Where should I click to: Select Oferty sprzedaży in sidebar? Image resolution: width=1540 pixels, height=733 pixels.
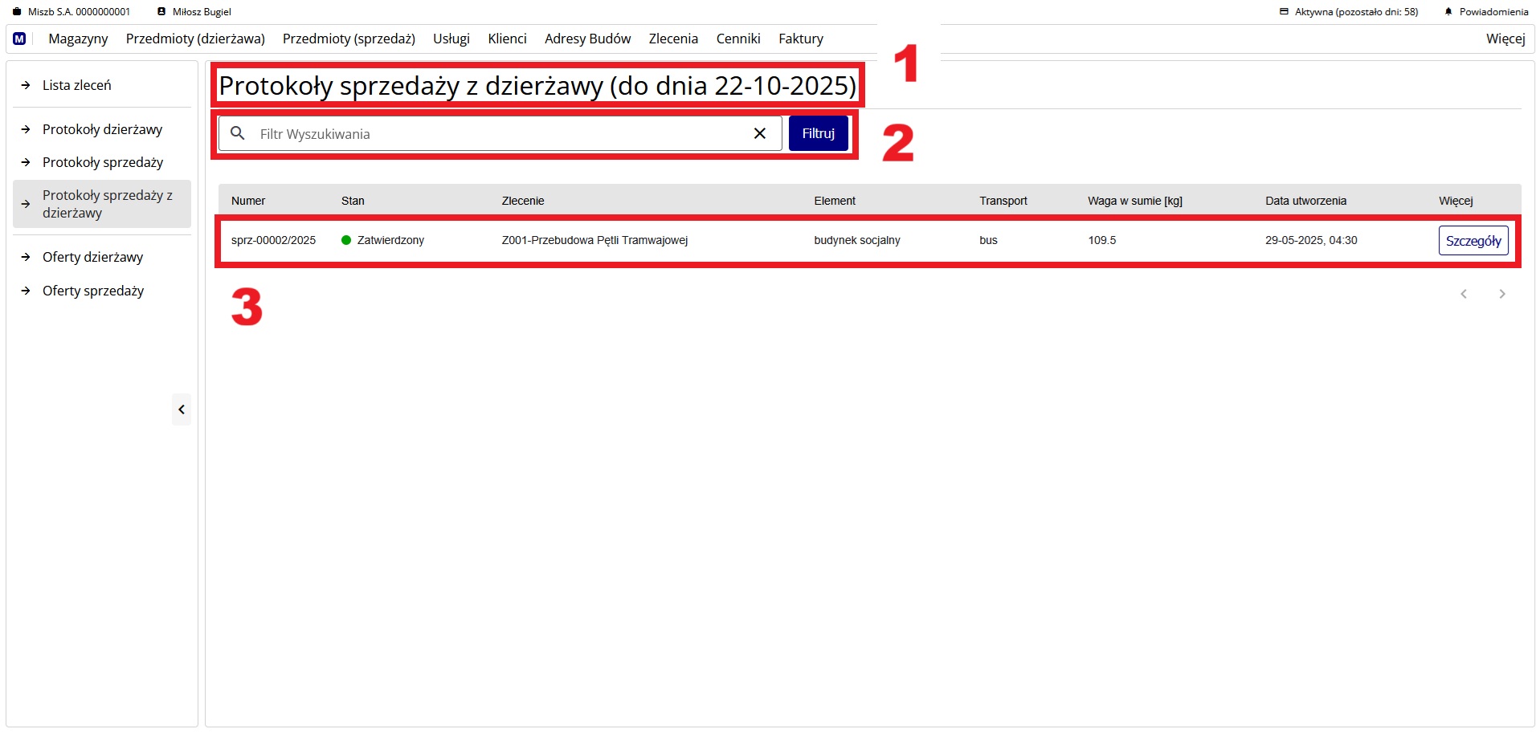tap(93, 291)
